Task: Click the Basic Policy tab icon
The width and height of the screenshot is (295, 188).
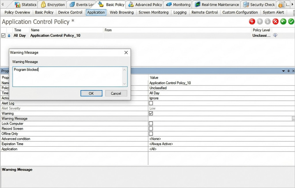Action: pos(101,4)
